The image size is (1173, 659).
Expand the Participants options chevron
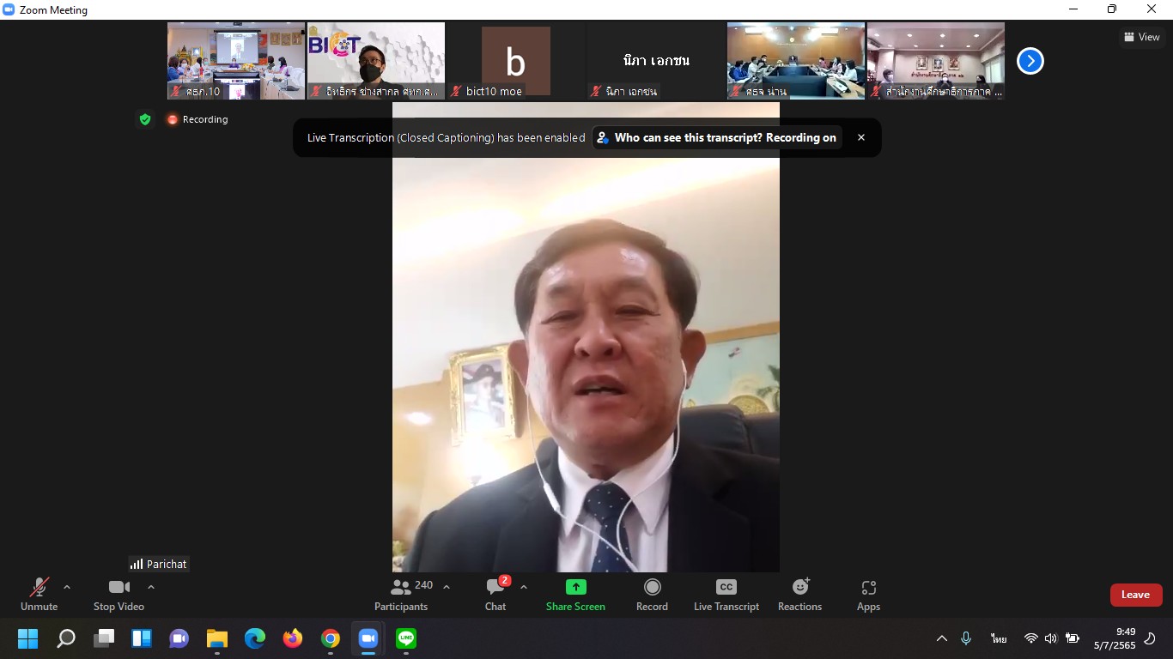pyautogui.click(x=447, y=588)
